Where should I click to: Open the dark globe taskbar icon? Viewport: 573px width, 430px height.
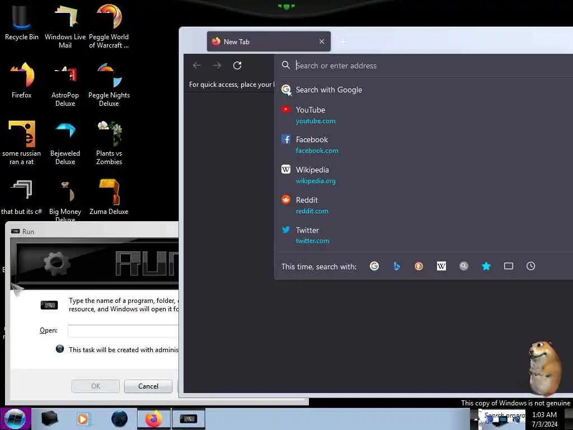[x=120, y=419]
